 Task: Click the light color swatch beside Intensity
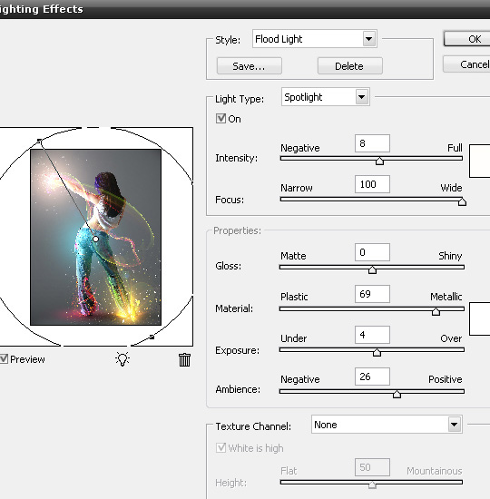(x=480, y=161)
